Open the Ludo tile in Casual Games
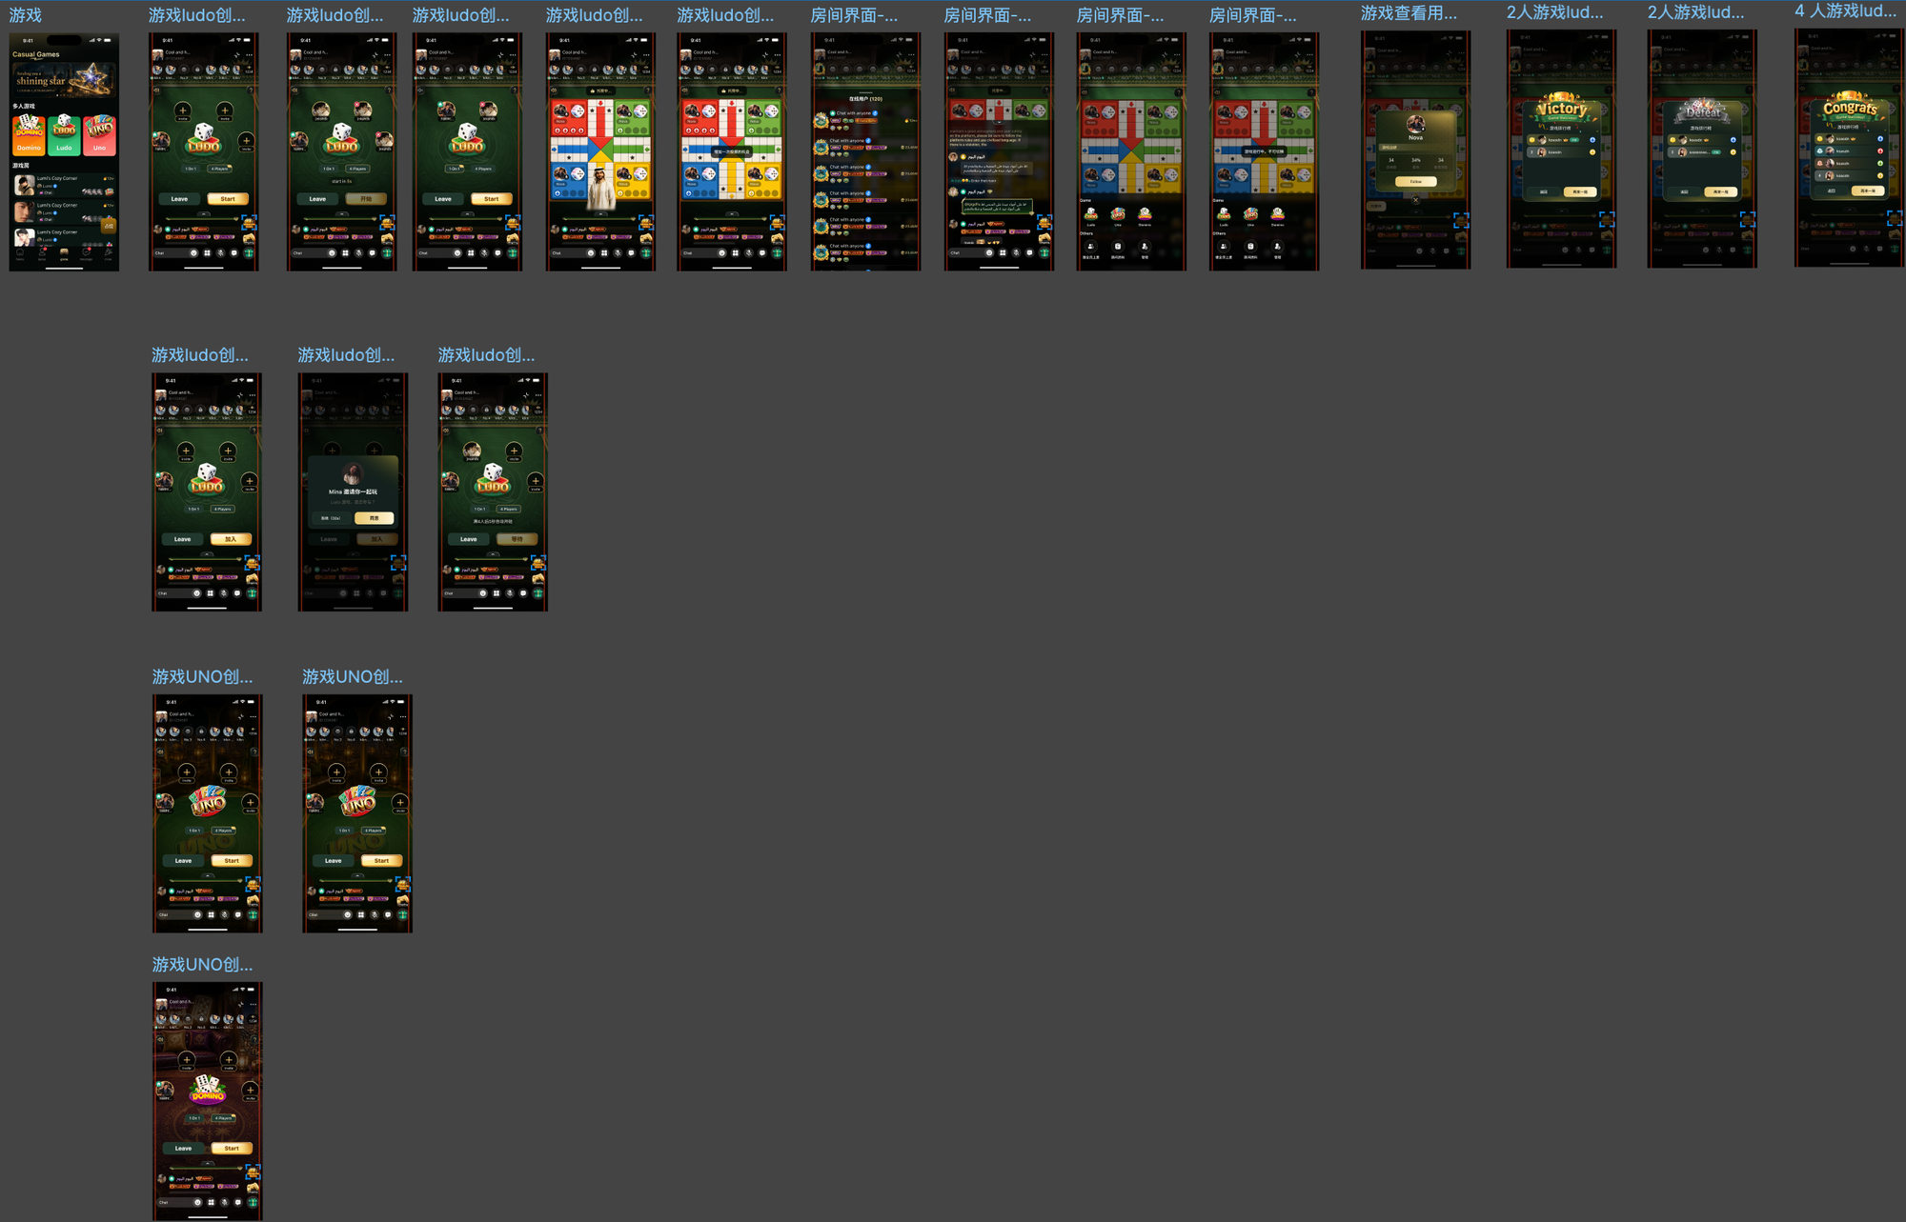Image resolution: width=1906 pixels, height=1222 pixels. point(64,134)
